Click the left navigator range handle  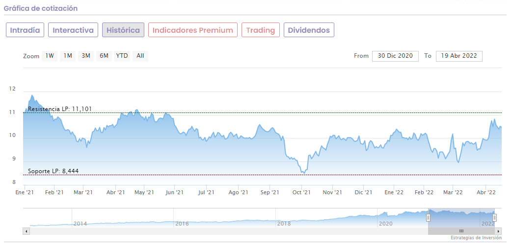point(428,218)
